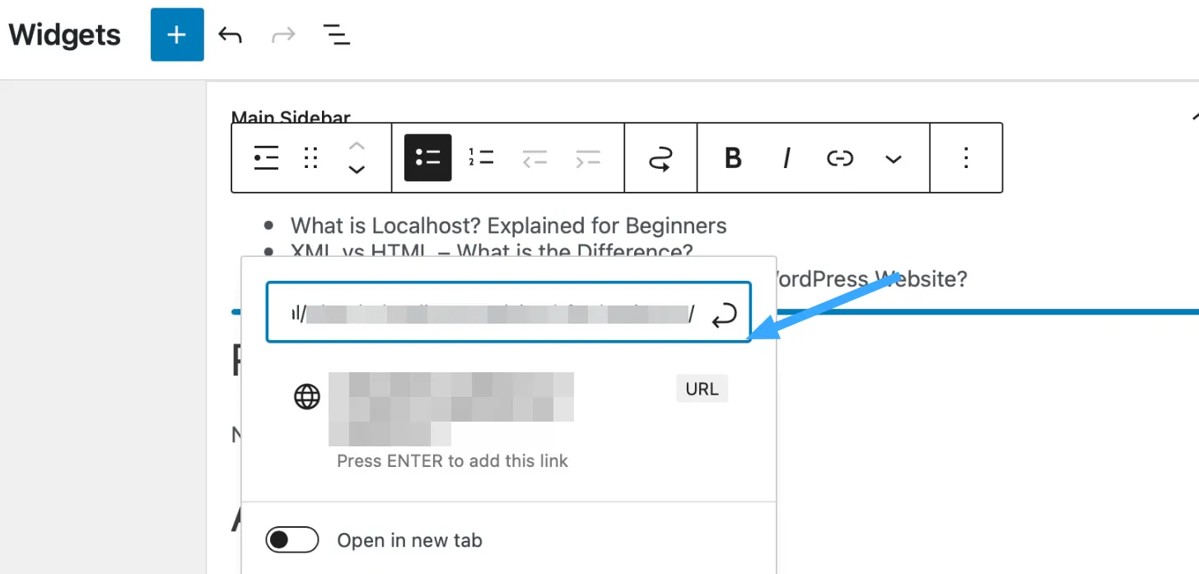
Task: Click the link icon in the toolbar
Action: point(840,158)
